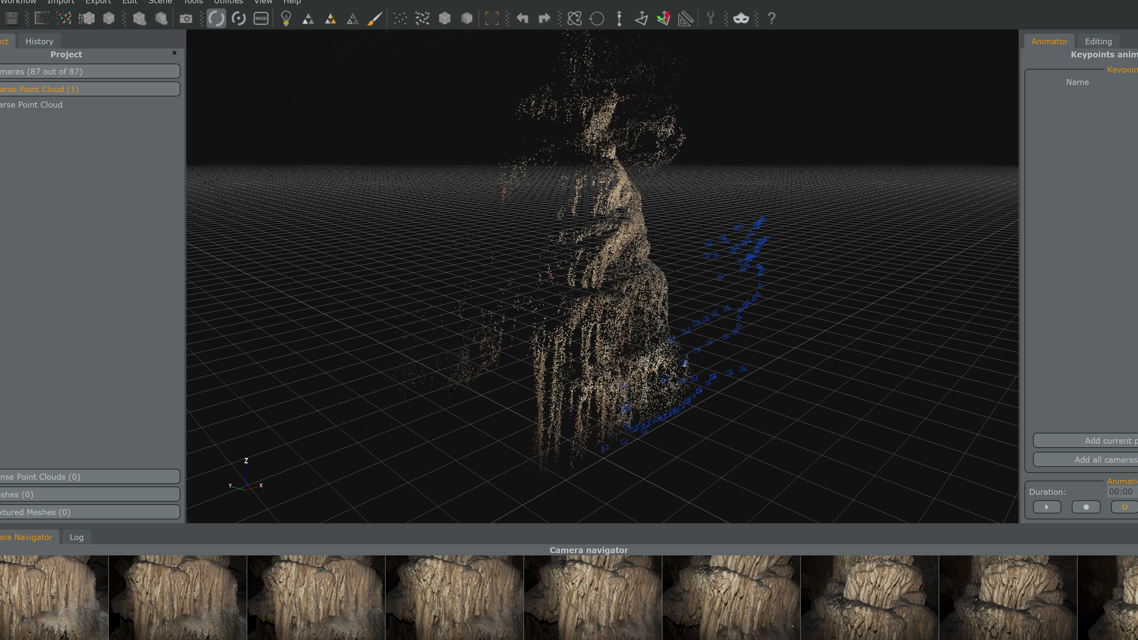Show the textured mesh cube icon

point(467,19)
